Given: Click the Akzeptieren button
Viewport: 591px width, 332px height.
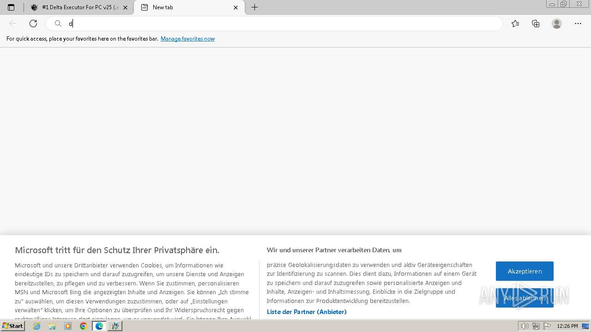Looking at the screenshot, I should click(525, 271).
